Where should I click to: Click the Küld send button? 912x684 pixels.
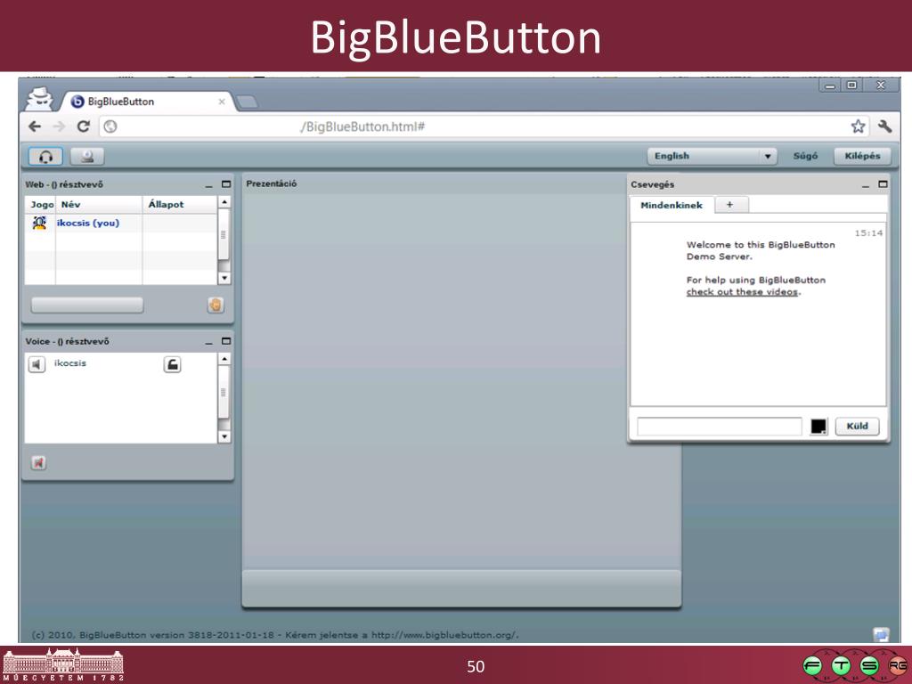click(858, 427)
